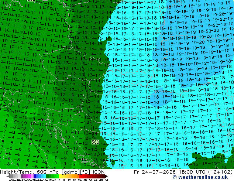Click the yellow legend swatch at 0
The height and width of the screenshot is (181, 234).
[60, 177]
